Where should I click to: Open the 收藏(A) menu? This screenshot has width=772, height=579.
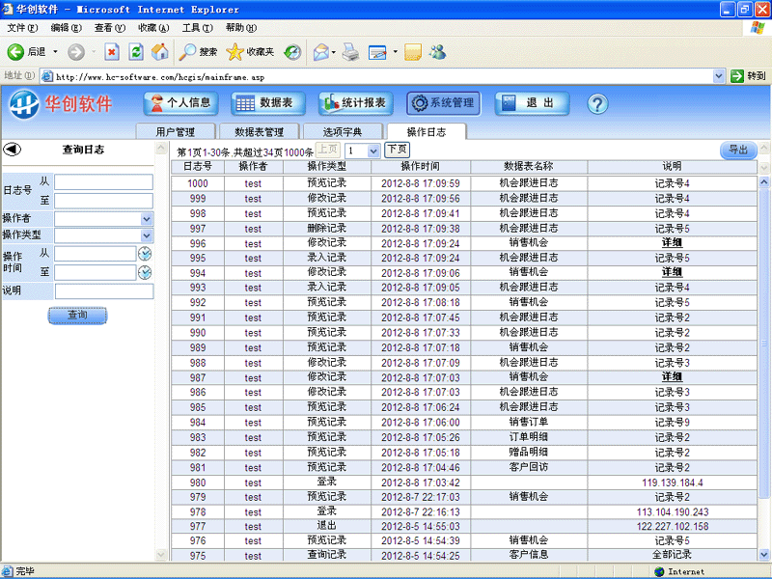pos(152,28)
